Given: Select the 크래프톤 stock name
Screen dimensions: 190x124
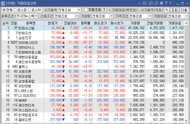Looking at the screenshot, I should click(x=25, y=72).
